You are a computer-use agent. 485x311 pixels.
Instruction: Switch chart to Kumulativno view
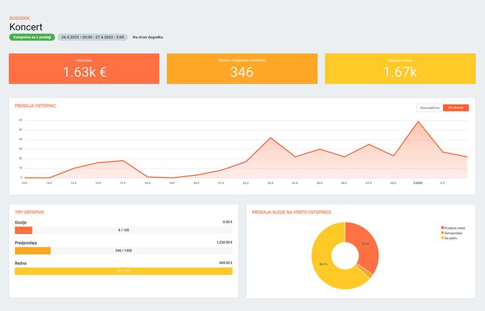click(430, 108)
